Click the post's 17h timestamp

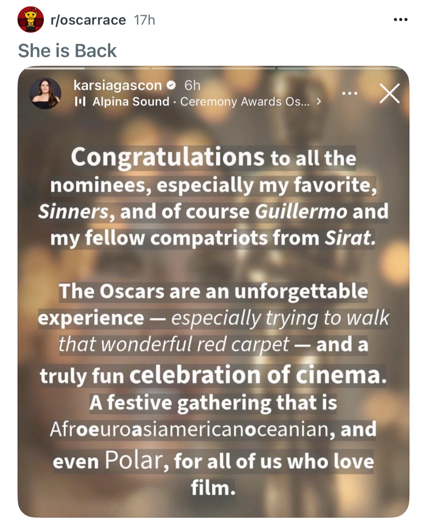(145, 20)
